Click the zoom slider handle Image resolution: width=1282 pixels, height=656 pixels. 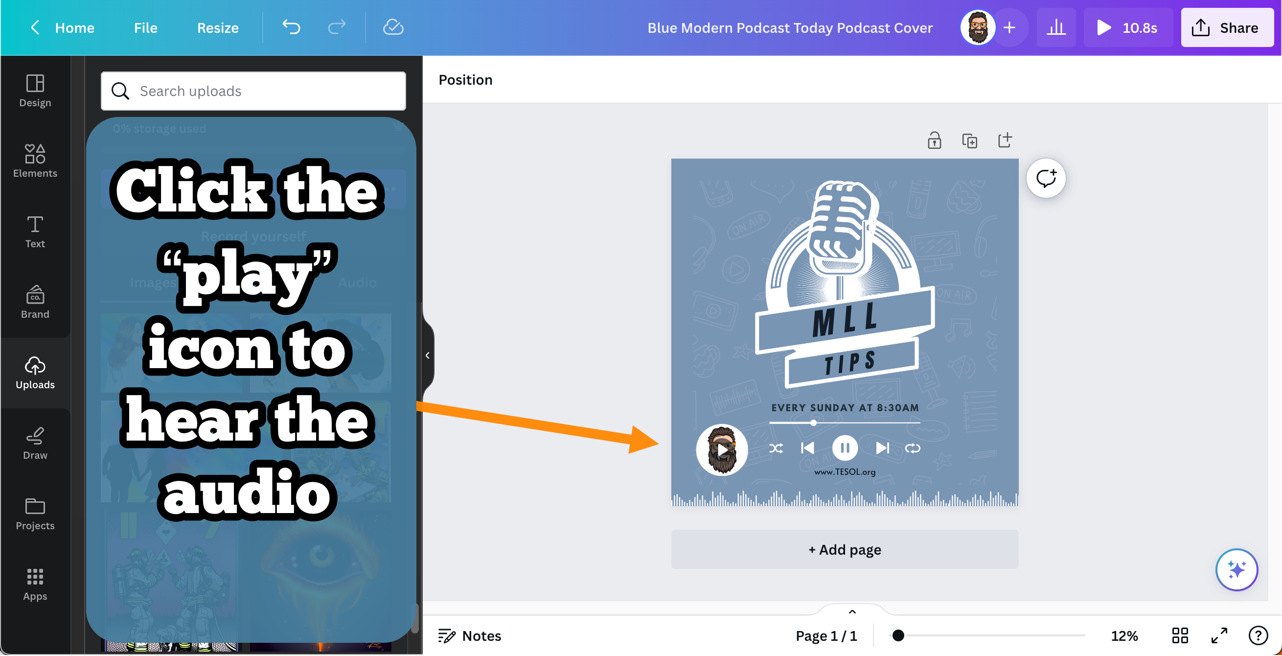click(x=898, y=635)
